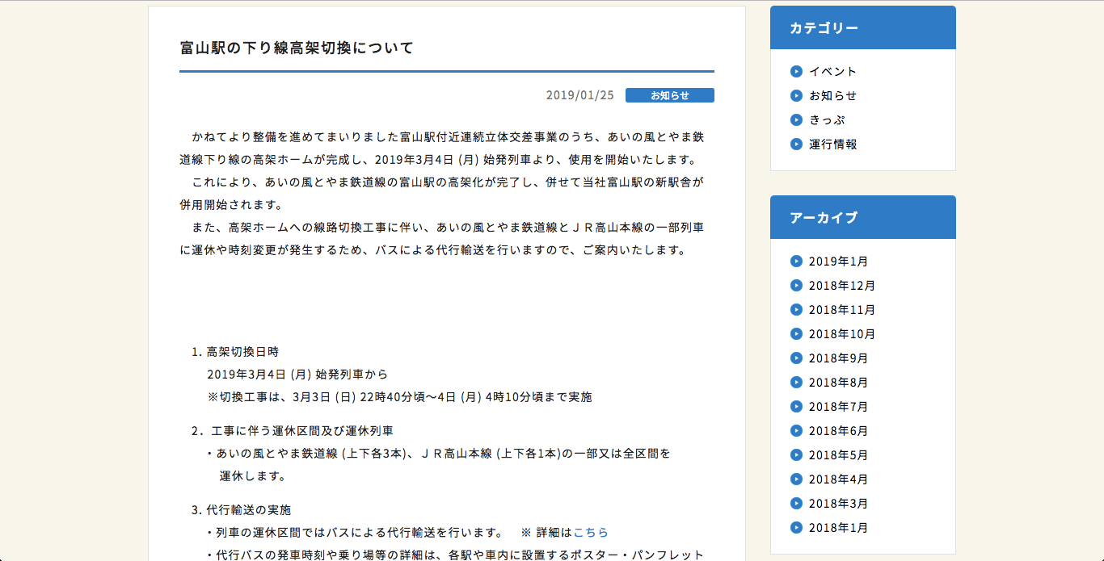This screenshot has height=561, width=1104.
Task: Open the 2018年7月 archive link
Action: pos(838,406)
